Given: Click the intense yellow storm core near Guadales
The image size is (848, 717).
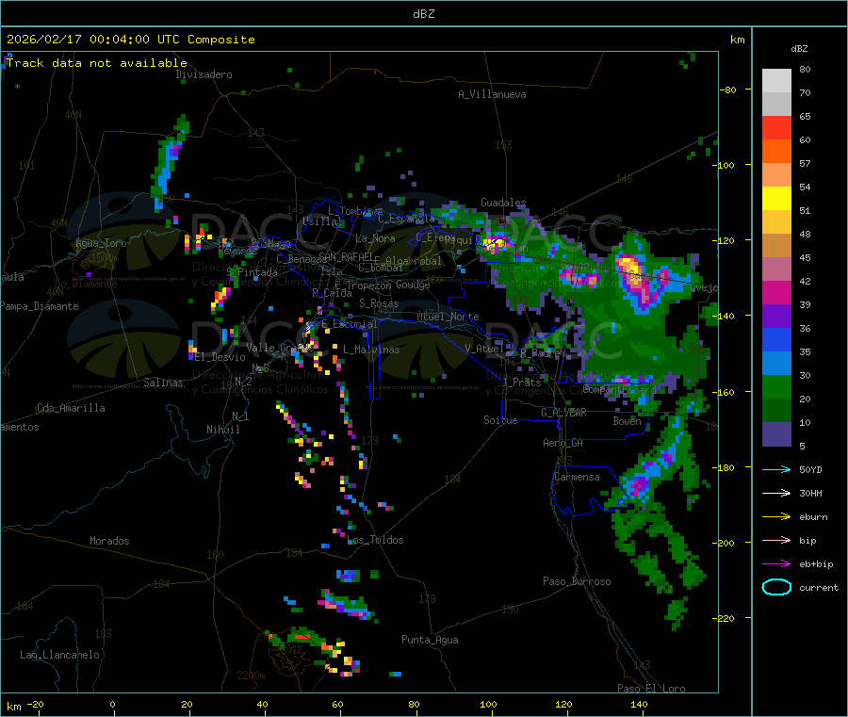Looking at the screenshot, I should point(496,243).
